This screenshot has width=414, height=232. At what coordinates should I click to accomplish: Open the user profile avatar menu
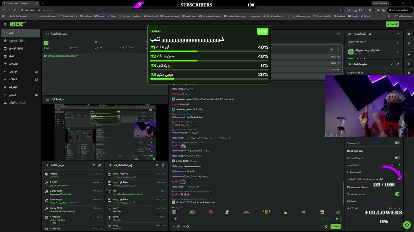(405, 24)
